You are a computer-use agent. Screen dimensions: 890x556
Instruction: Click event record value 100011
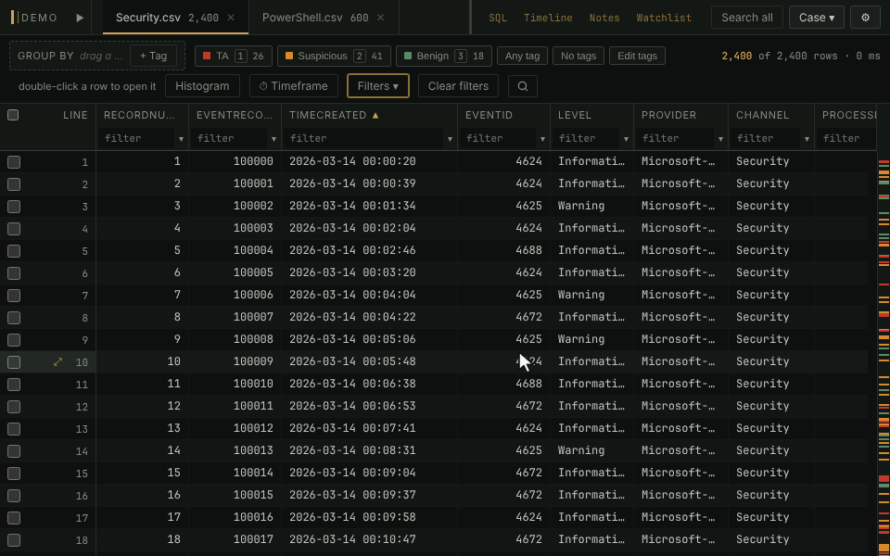253,406
